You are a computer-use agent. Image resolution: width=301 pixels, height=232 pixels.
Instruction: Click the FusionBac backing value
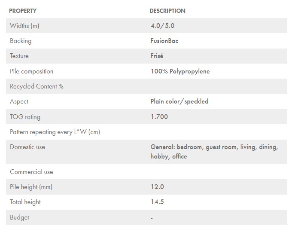pos(164,41)
